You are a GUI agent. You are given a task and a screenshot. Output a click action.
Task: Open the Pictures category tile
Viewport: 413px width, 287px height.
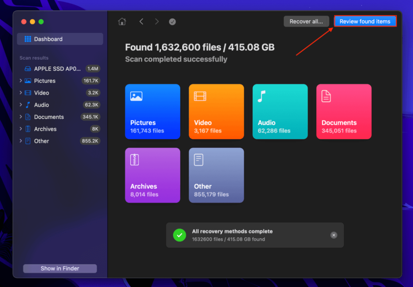click(152, 112)
